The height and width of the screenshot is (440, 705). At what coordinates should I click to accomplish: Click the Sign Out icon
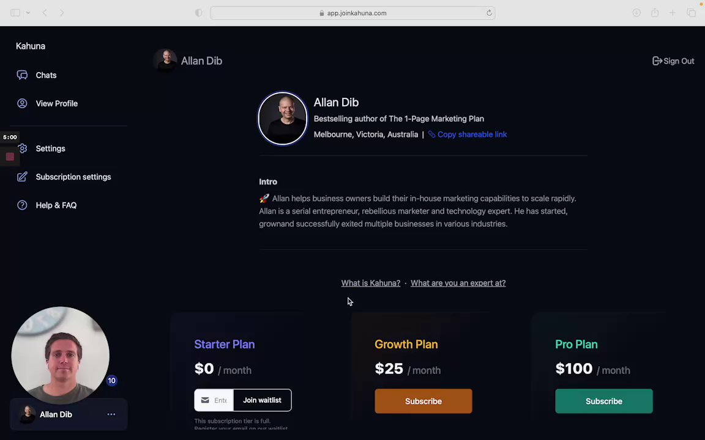(657, 61)
